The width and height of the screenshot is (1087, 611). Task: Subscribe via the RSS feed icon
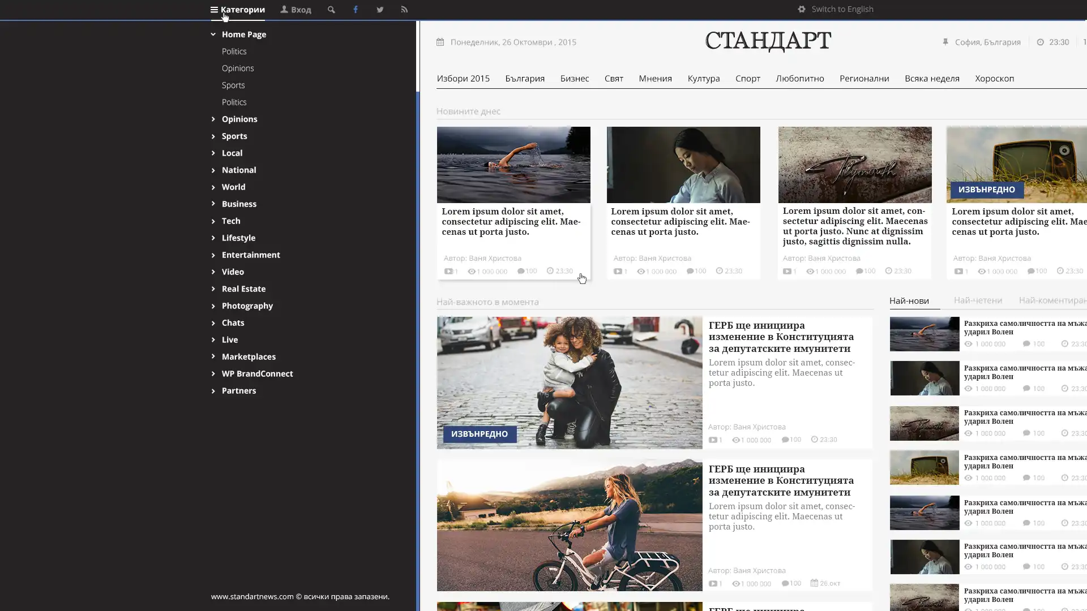click(404, 9)
